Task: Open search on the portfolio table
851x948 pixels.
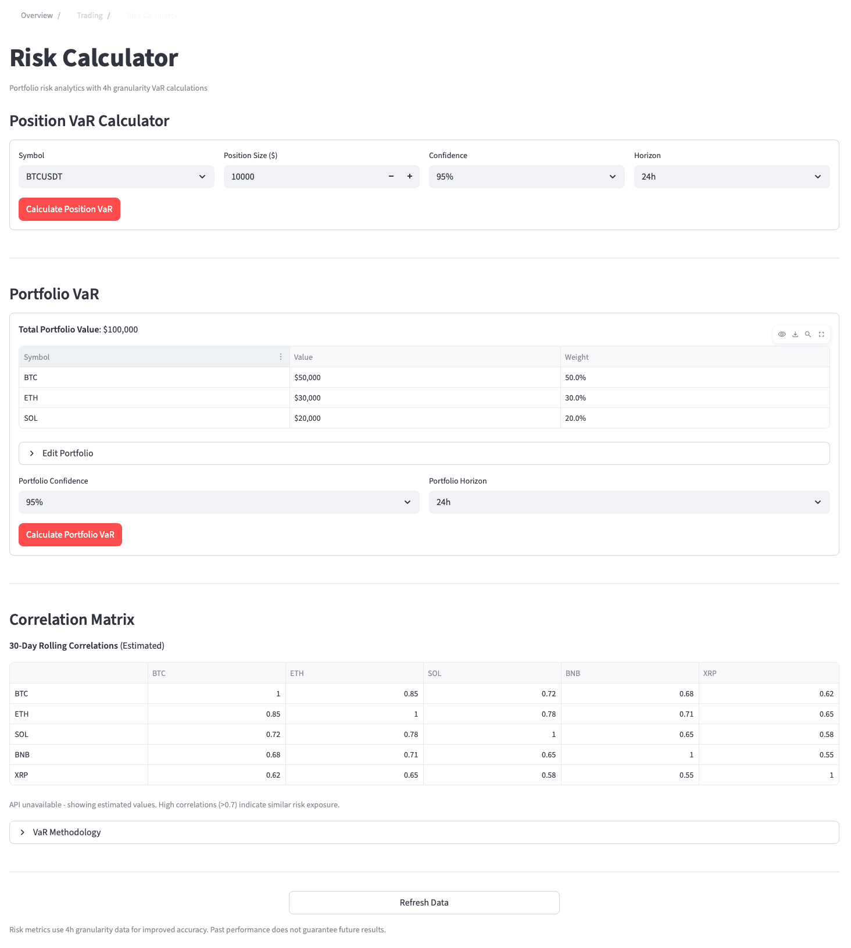Action: [x=808, y=334]
